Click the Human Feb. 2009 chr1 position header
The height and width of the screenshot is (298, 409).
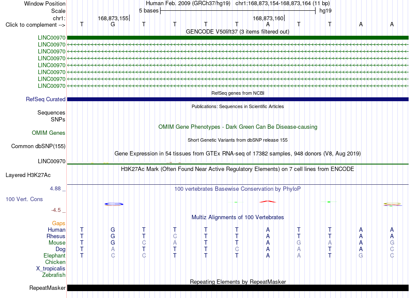click(238, 3)
